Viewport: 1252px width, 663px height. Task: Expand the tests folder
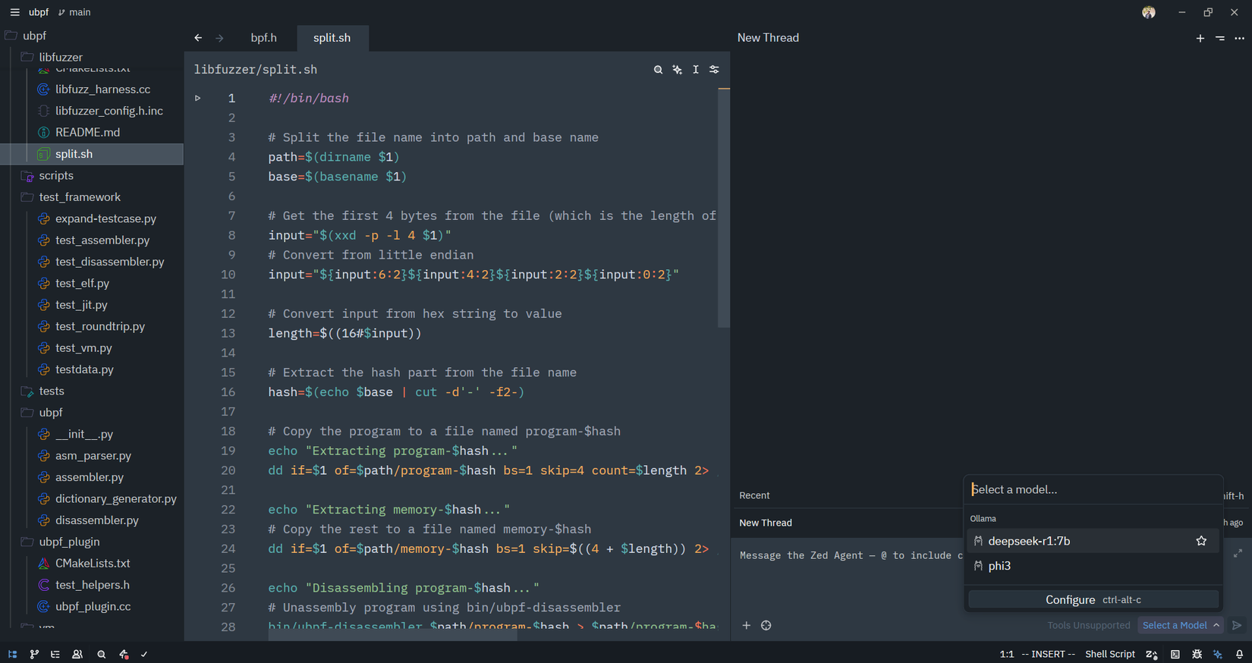pos(52,391)
